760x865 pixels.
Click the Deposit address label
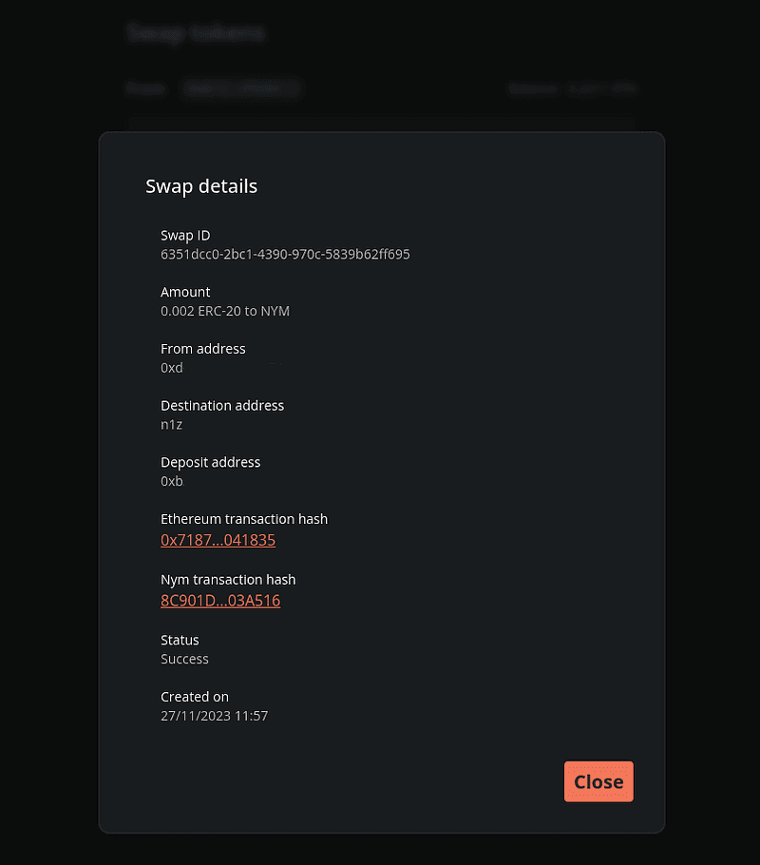(x=210, y=462)
